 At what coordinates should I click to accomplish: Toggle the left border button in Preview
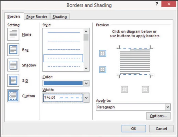[124, 89]
